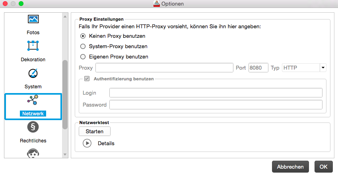The width and height of the screenshot is (338, 175).
Task: Click the Port 8080 field
Action: (258, 68)
